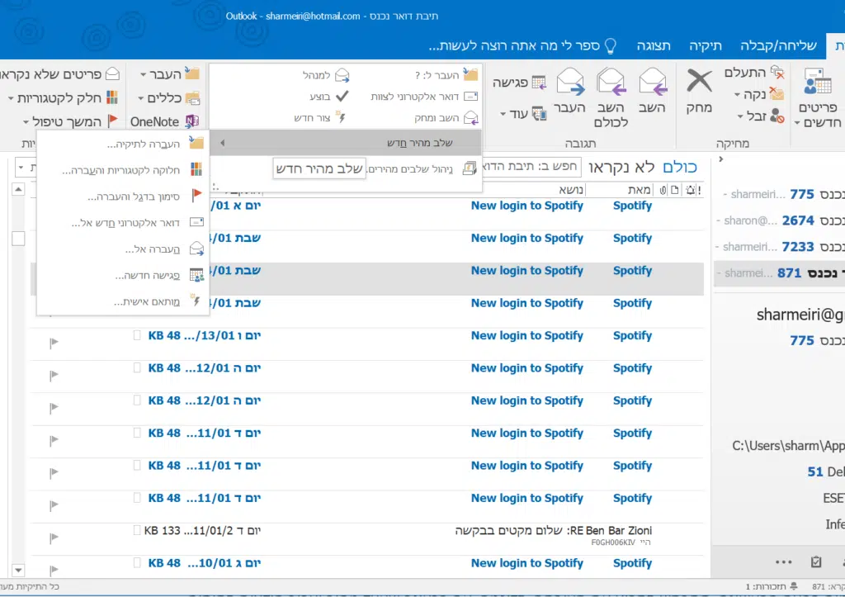The image size is (845, 597).
Task: Click the פגישה (Meeting) reply icon
Action: (539, 83)
